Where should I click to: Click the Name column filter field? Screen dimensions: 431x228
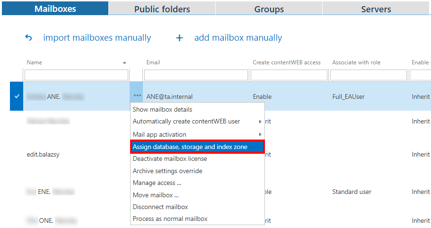(76, 75)
